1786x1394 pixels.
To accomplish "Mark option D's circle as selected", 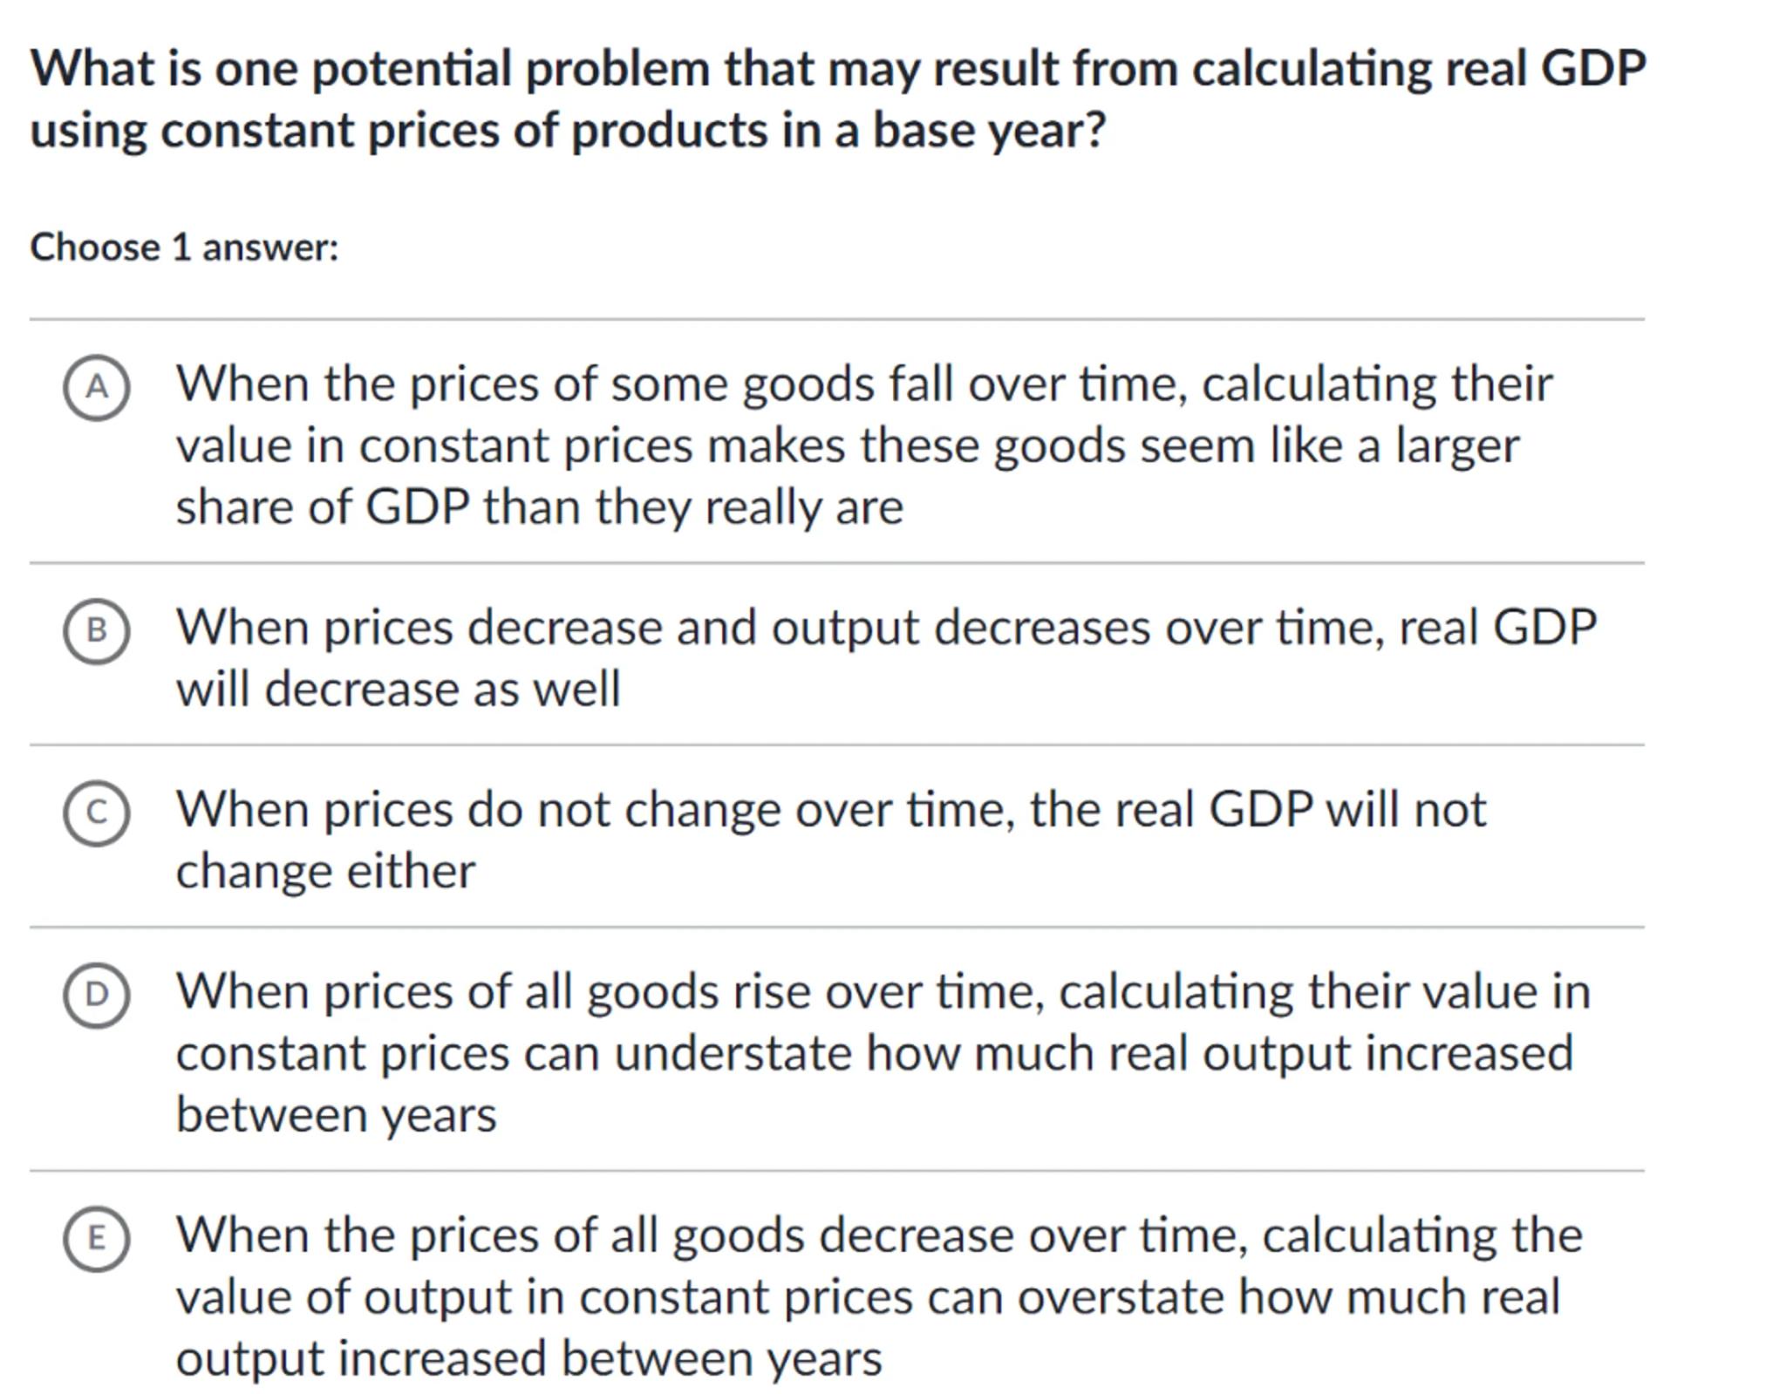I will [97, 995].
